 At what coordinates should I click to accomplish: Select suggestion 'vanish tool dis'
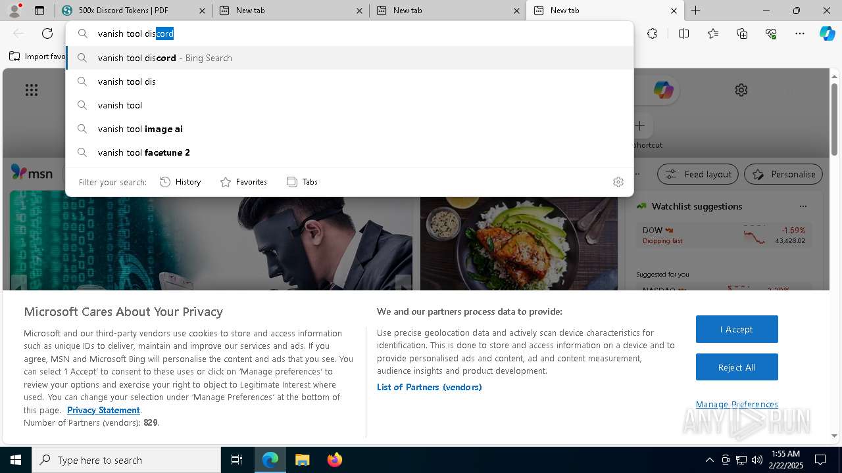350,81
